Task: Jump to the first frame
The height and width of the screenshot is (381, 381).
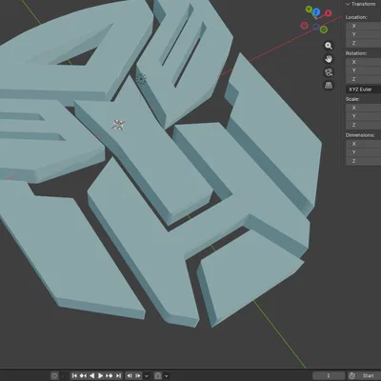Action: (74, 375)
